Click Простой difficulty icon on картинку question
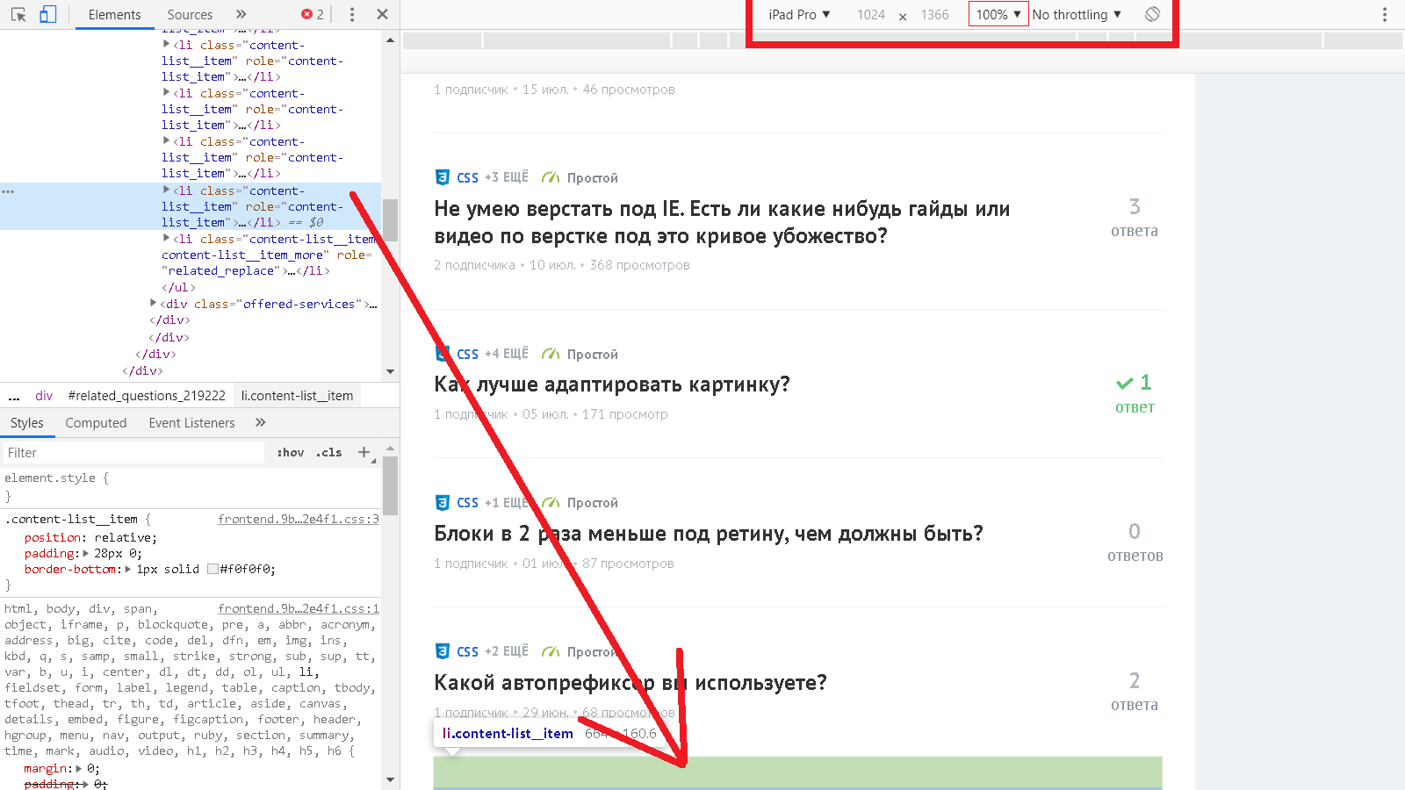Screen dimensions: 1405x790 tap(551, 354)
